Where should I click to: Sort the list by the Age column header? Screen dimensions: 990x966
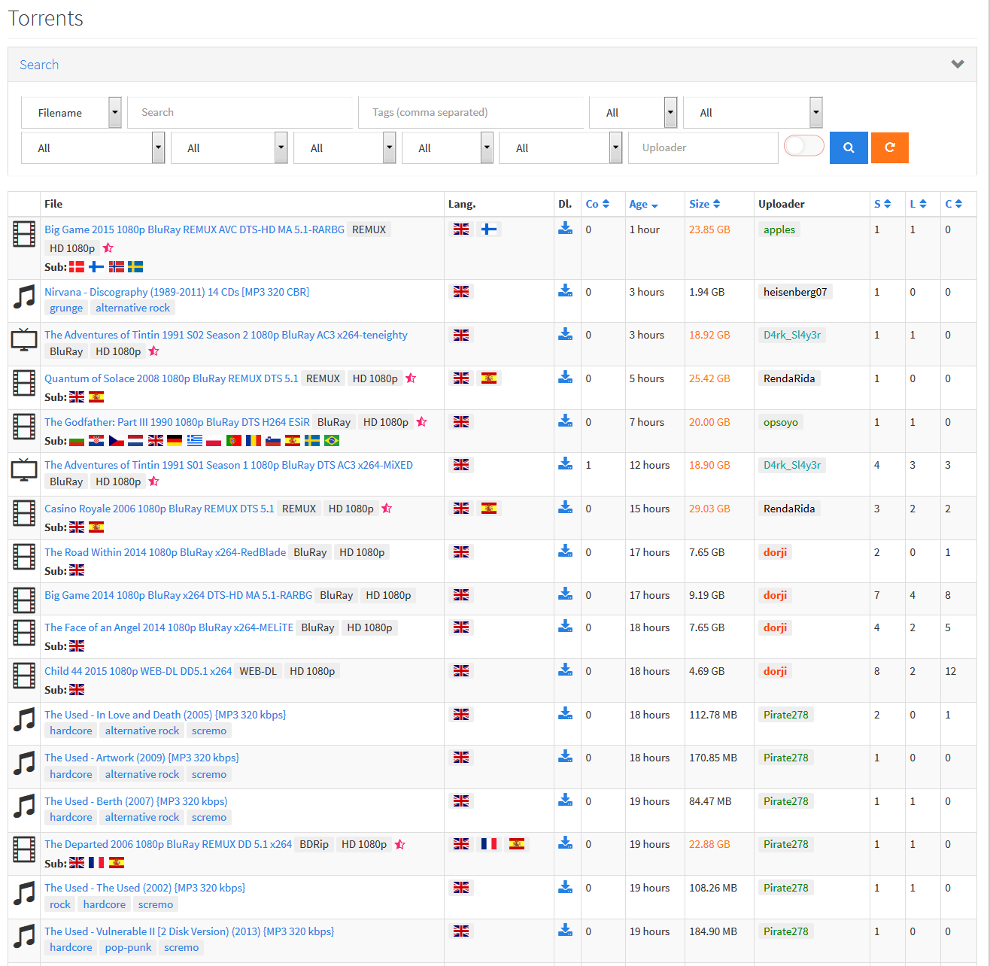click(644, 204)
